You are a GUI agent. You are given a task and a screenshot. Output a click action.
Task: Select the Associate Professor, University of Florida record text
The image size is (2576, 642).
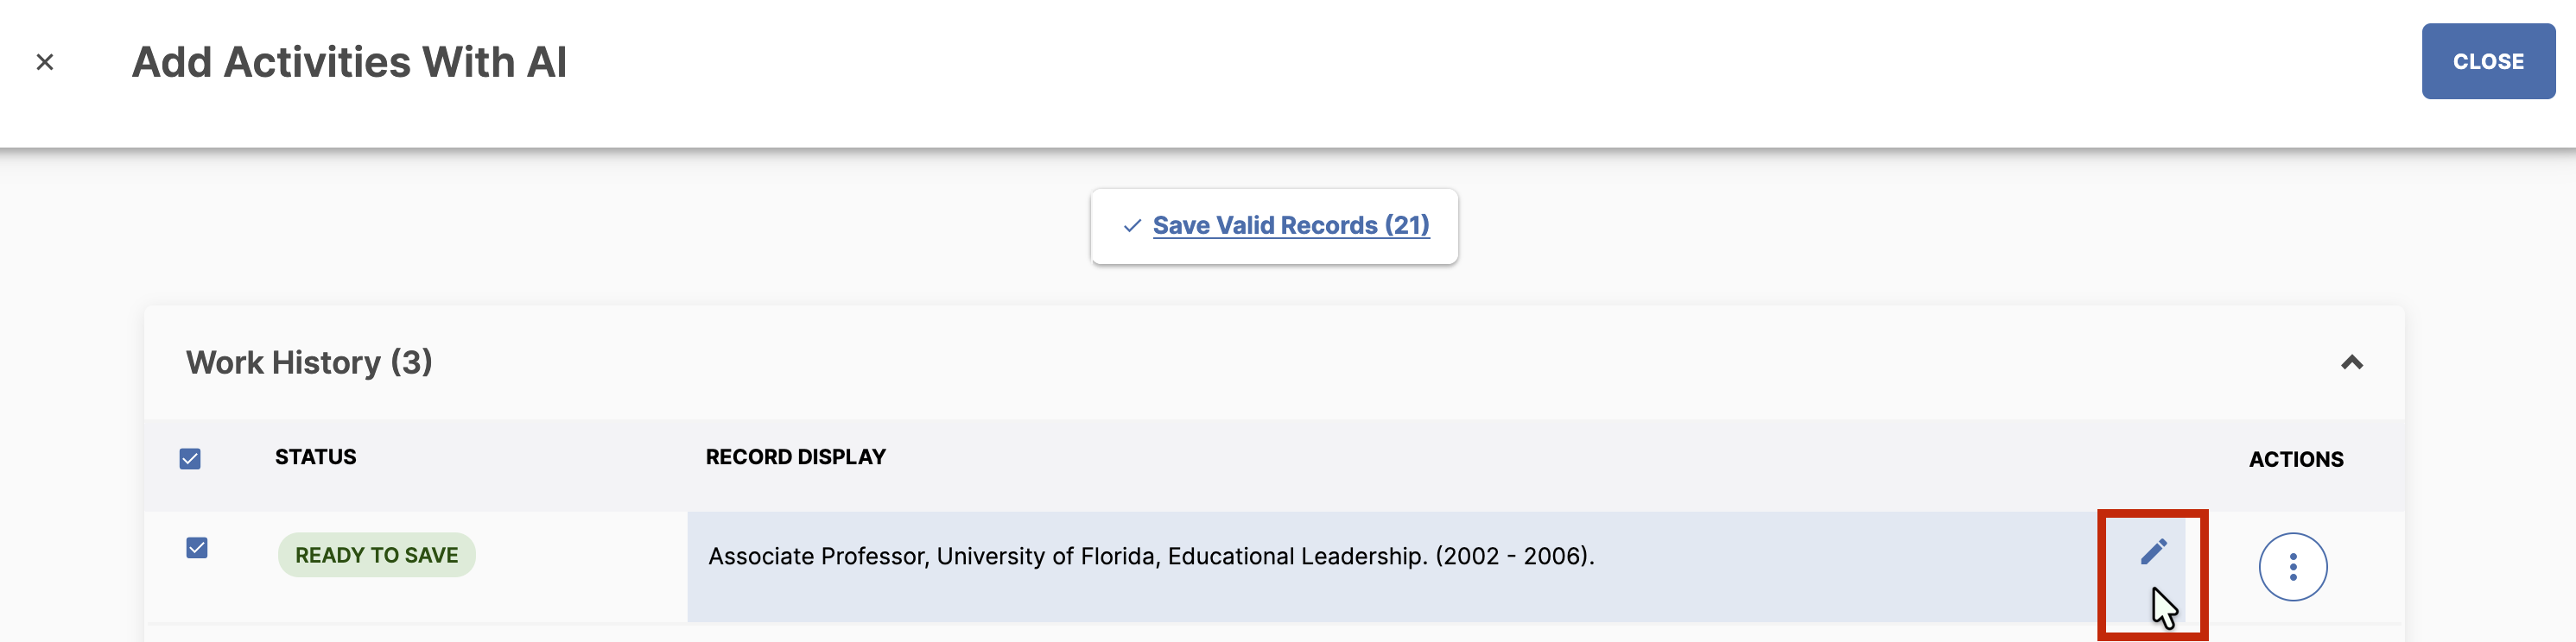click(x=934, y=556)
